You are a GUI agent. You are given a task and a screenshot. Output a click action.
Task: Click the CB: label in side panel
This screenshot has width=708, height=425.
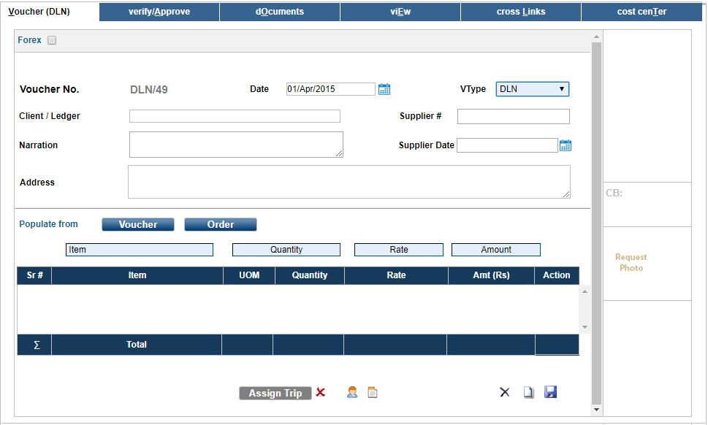coord(614,193)
